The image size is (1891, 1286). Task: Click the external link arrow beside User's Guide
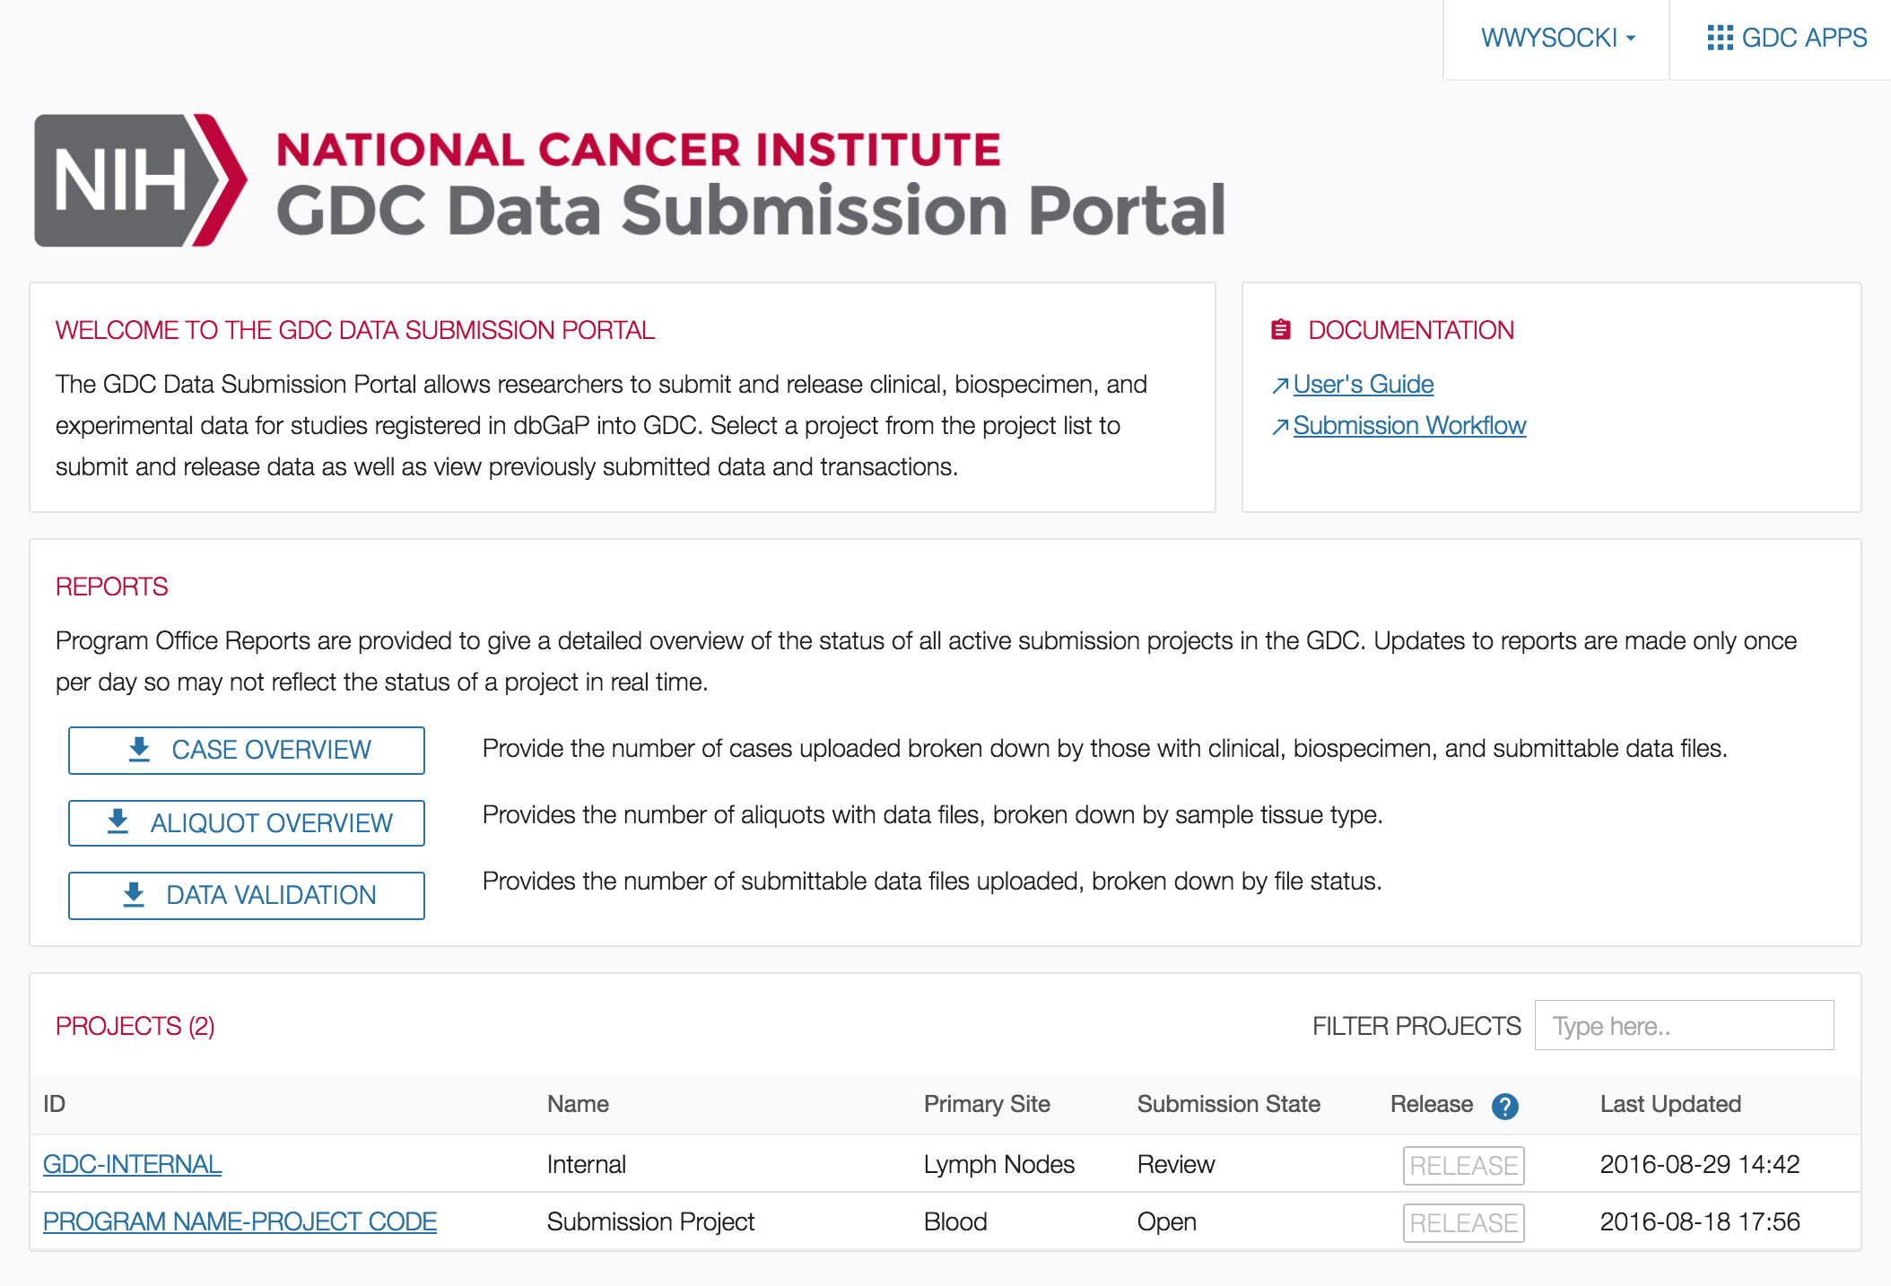click(x=1280, y=386)
